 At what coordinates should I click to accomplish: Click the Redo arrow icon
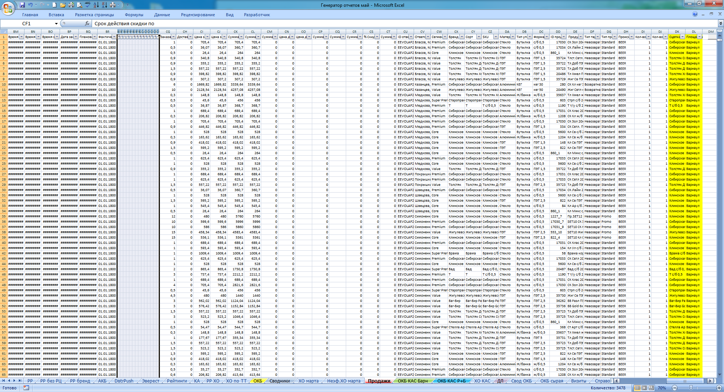pos(42,5)
